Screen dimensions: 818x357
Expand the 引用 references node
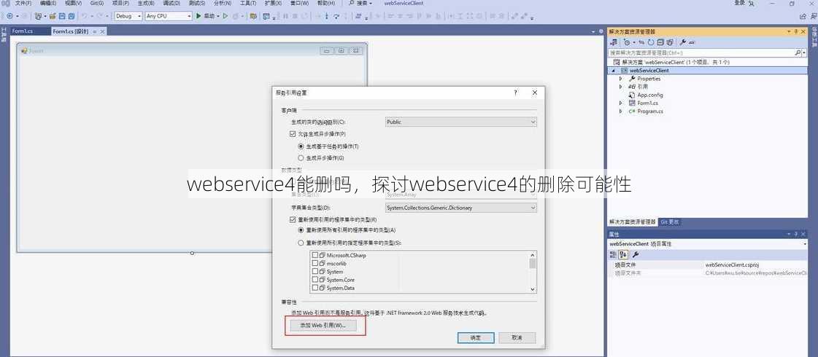point(621,87)
